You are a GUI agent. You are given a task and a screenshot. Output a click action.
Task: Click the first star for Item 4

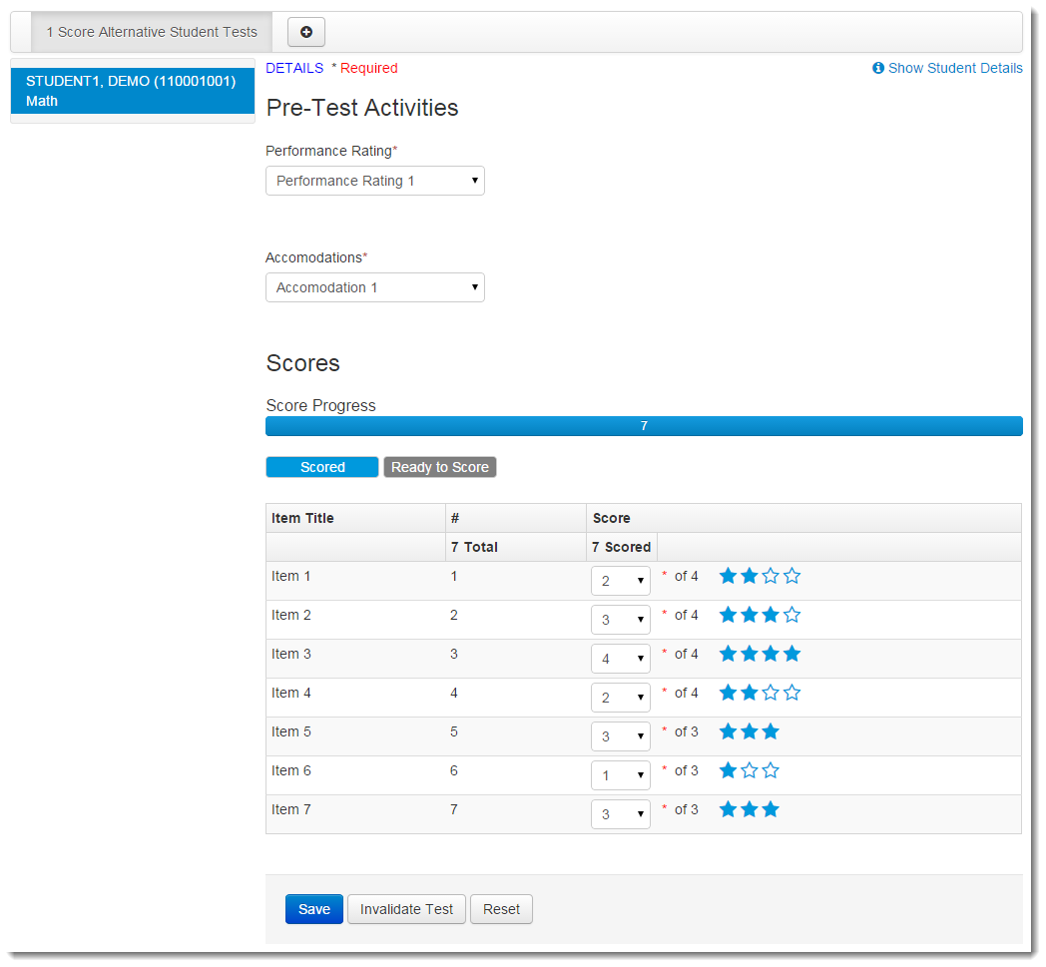728,692
